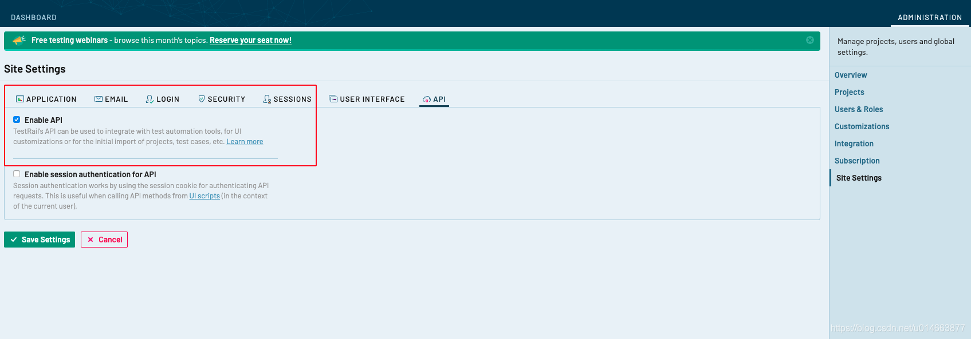Click the API tab icon

[426, 99]
